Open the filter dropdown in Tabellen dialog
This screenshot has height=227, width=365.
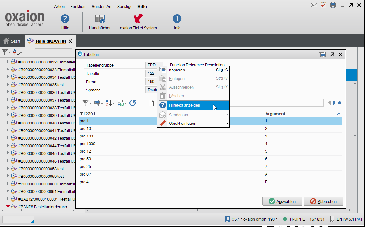pos(87,103)
